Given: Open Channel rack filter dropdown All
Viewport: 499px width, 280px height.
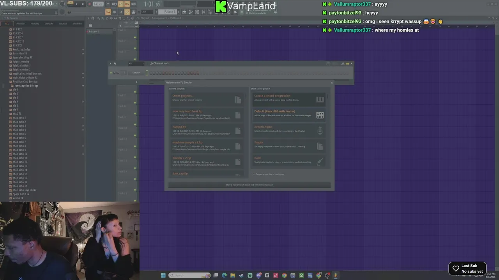Looking at the screenshot, I should (x=136, y=63).
